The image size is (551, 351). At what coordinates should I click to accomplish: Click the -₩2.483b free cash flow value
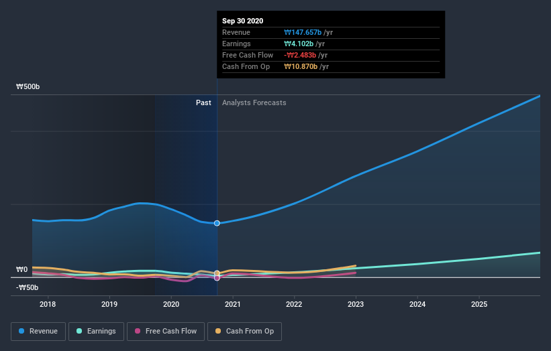coord(300,55)
